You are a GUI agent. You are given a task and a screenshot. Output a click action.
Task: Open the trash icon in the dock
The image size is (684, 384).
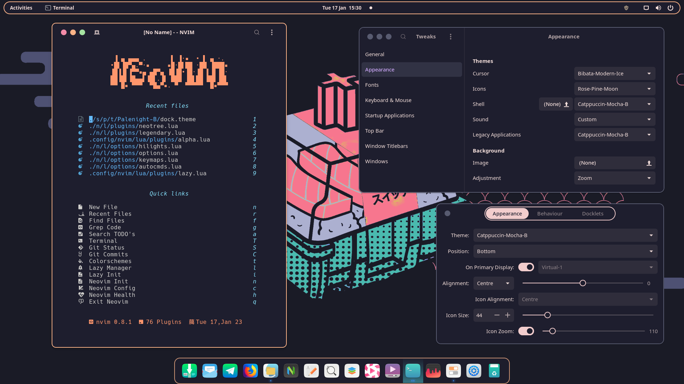[x=494, y=371]
